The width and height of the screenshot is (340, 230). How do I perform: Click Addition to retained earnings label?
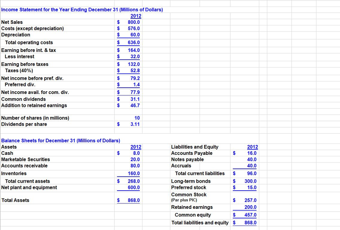(34, 105)
